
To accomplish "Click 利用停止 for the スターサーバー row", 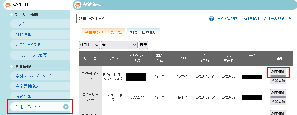I will click(278, 93).
